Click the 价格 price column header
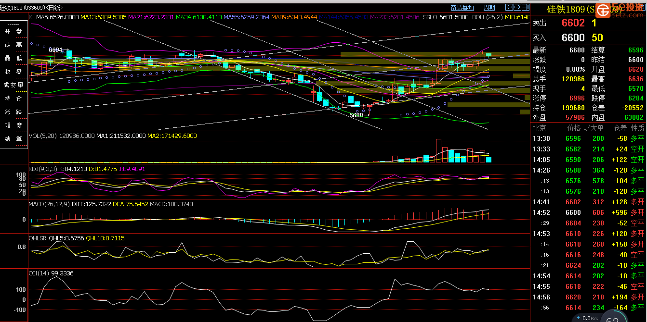Viewport: 647px width, 322px height. (x=574, y=128)
